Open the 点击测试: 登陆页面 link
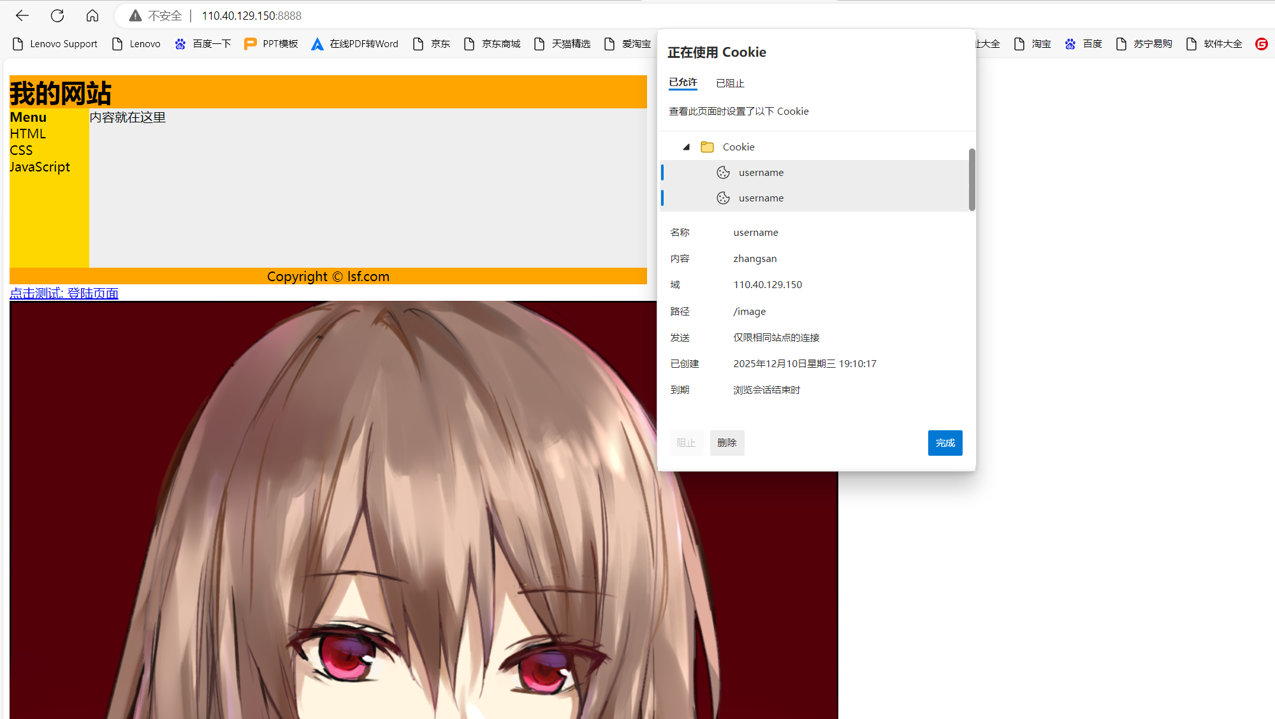The width and height of the screenshot is (1275, 719). click(x=64, y=293)
